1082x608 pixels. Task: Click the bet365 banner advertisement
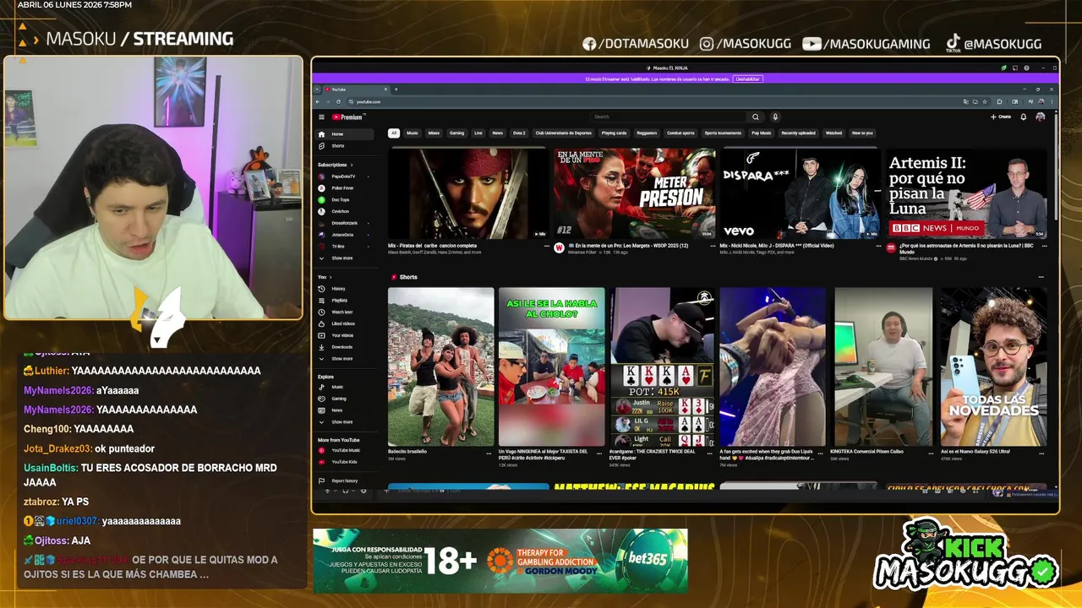pyautogui.click(x=500, y=561)
